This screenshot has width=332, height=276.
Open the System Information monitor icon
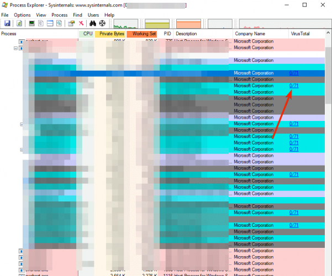point(31,23)
